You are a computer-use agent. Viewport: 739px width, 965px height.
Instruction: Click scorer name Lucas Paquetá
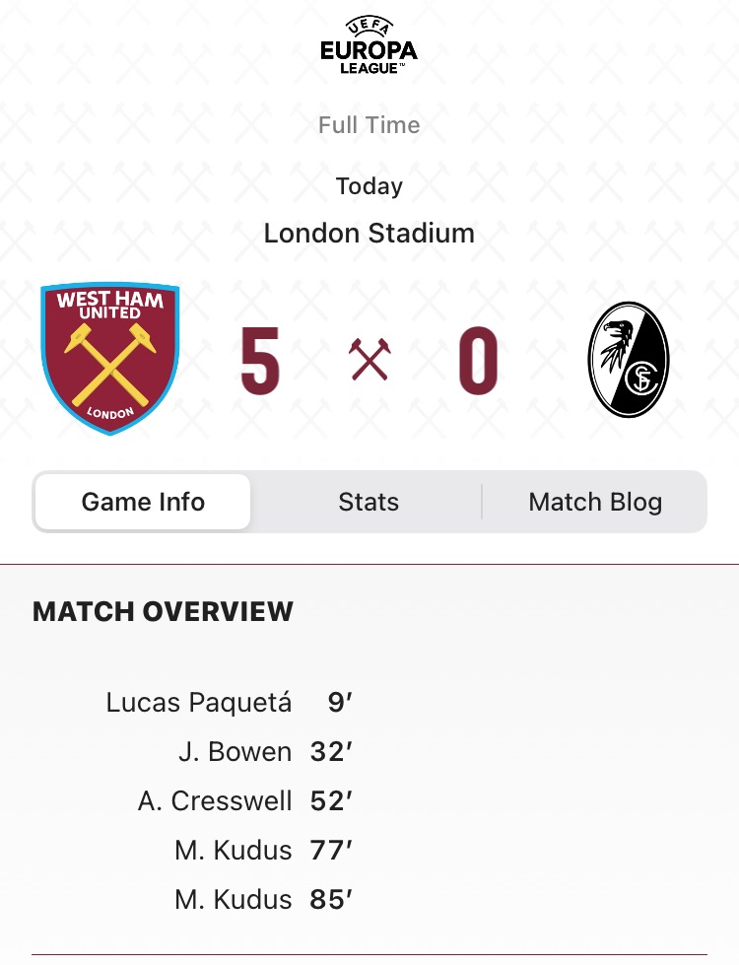pyautogui.click(x=199, y=703)
